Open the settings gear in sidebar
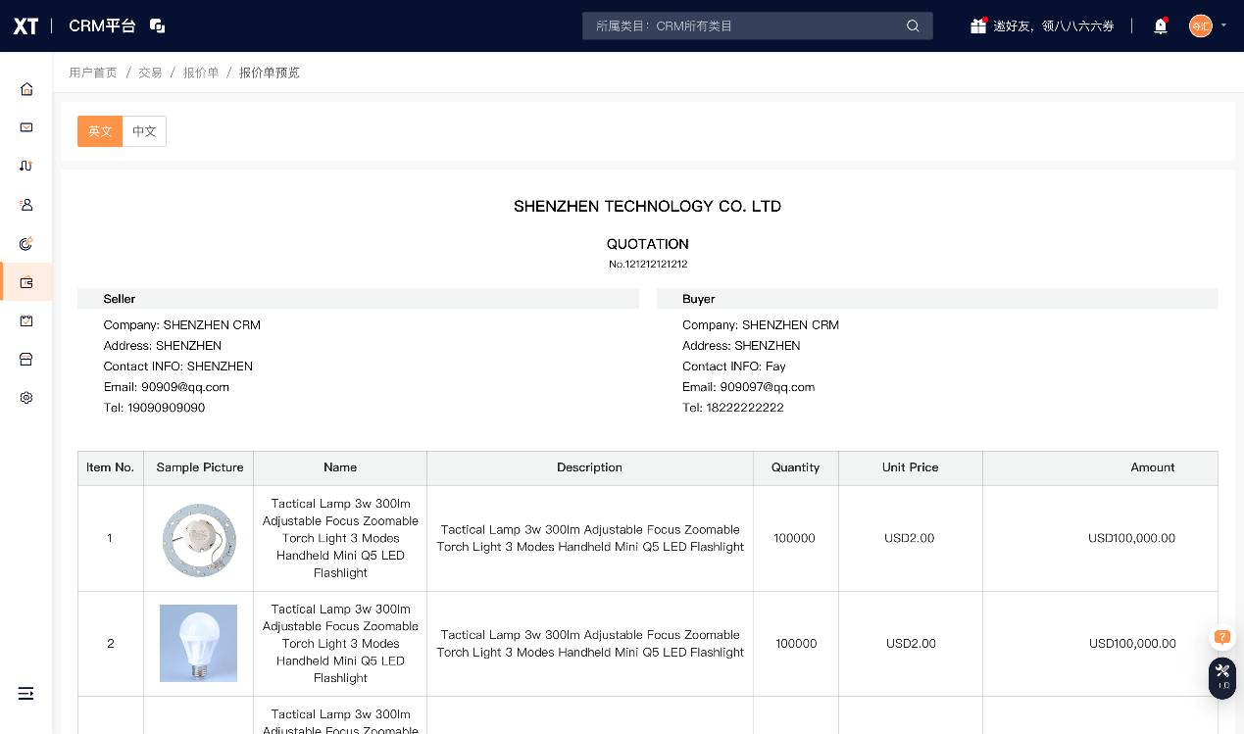The height and width of the screenshot is (734, 1244). [26, 398]
